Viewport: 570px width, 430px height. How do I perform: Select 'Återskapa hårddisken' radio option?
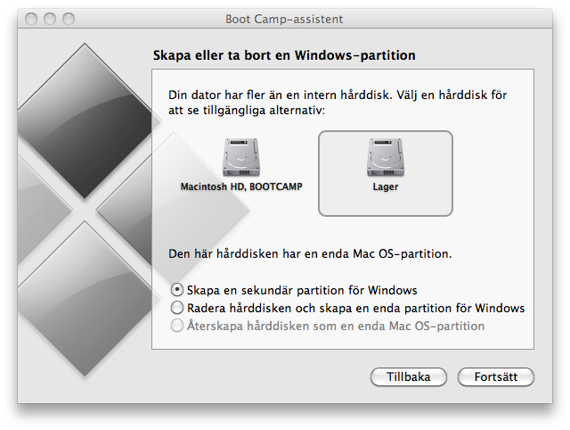coord(177,326)
